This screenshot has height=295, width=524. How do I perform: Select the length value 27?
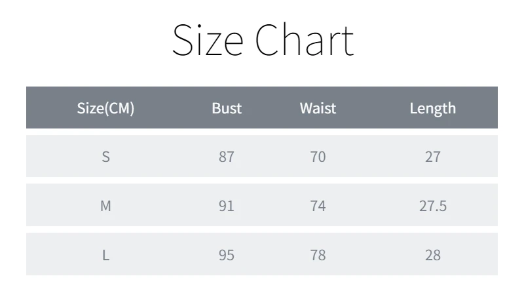pos(432,157)
